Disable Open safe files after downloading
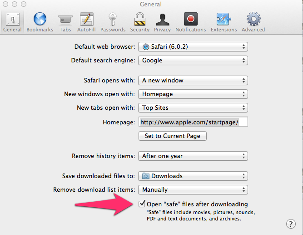 (x=142, y=204)
